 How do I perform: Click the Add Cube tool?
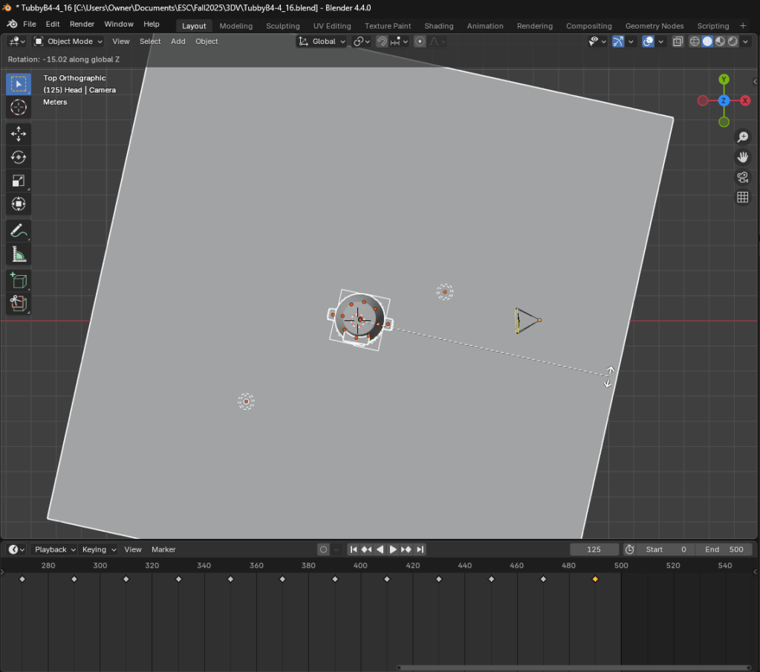19,280
